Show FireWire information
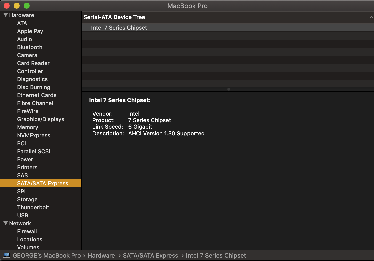The width and height of the screenshot is (374, 261). point(28,111)
